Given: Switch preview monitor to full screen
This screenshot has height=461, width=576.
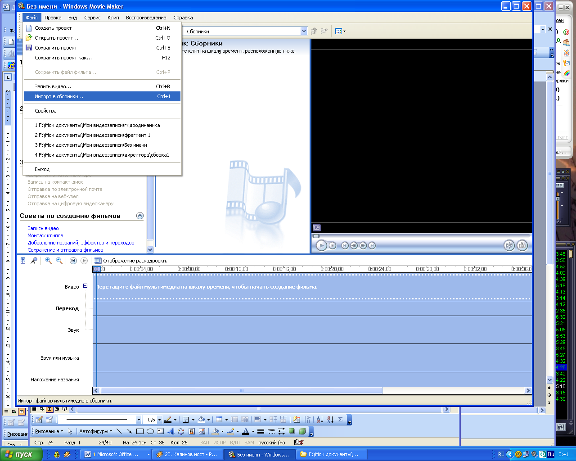Looking at the screenshot, I should pyautogui.click(x=317, y=228).
